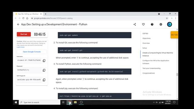Open the notification center icon
The image size is (194, 109).
click(174, 102)
